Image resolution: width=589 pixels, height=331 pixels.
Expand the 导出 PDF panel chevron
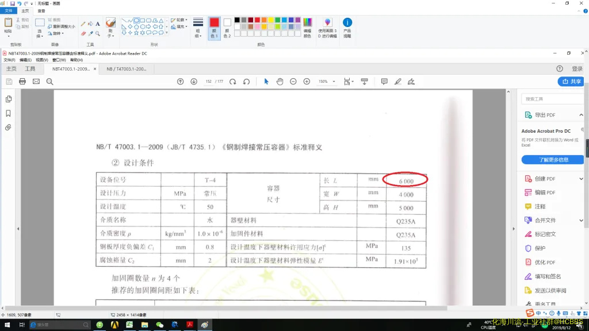[581, 115]
